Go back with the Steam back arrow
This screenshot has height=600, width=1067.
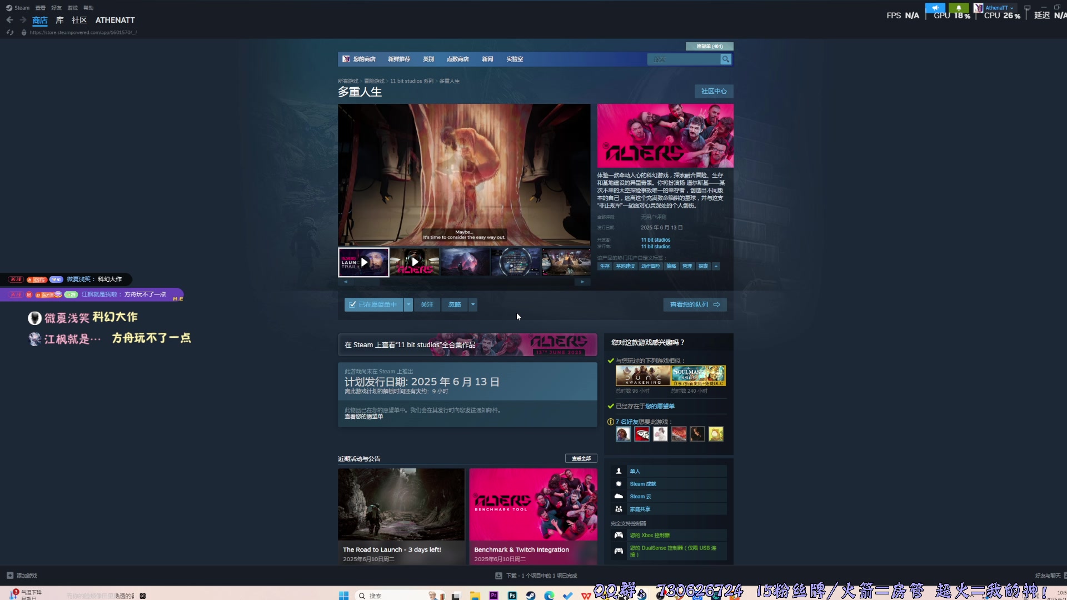[x=9, y=20]
